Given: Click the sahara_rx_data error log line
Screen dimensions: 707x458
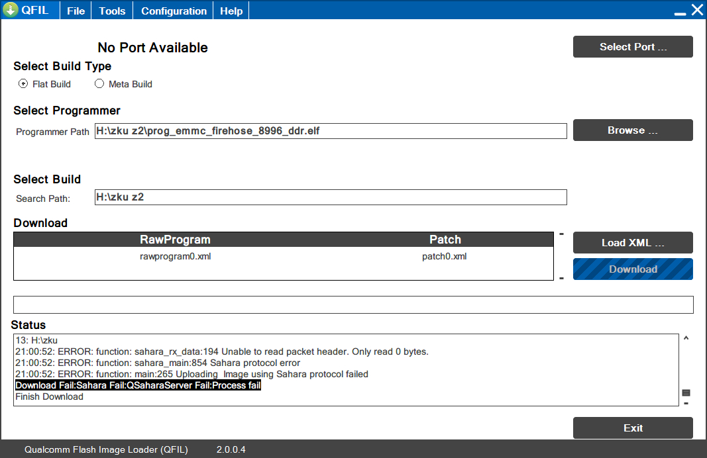Looking at the screenshot, I should [222, 351].
